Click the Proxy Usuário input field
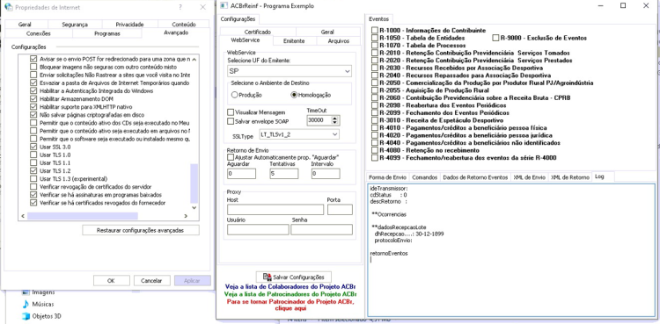This screenshot has height=324, width=660. click(258, 229)
